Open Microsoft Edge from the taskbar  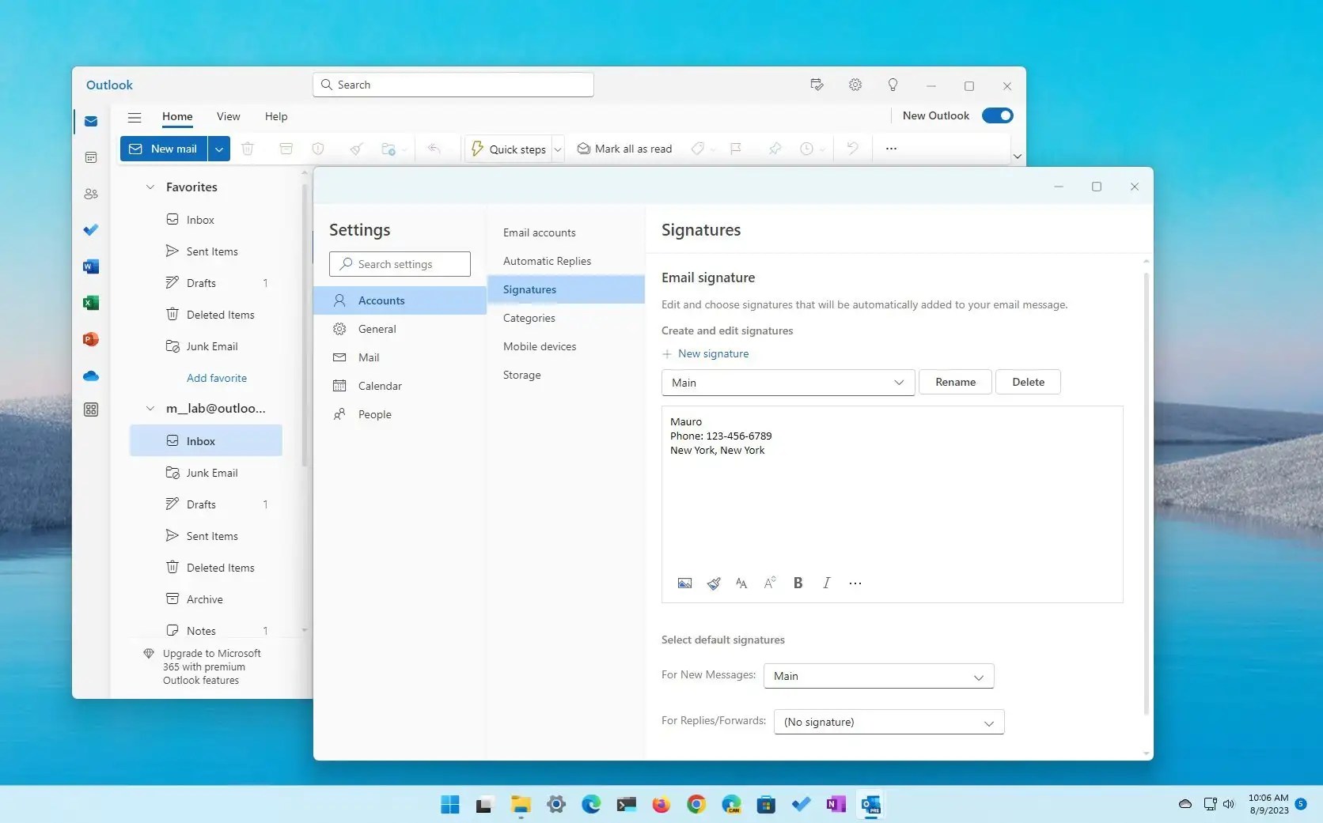pos(590,804)
